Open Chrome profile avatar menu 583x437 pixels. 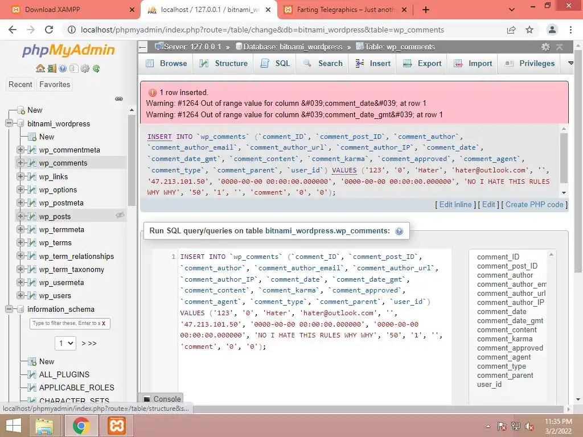(552, 30)
